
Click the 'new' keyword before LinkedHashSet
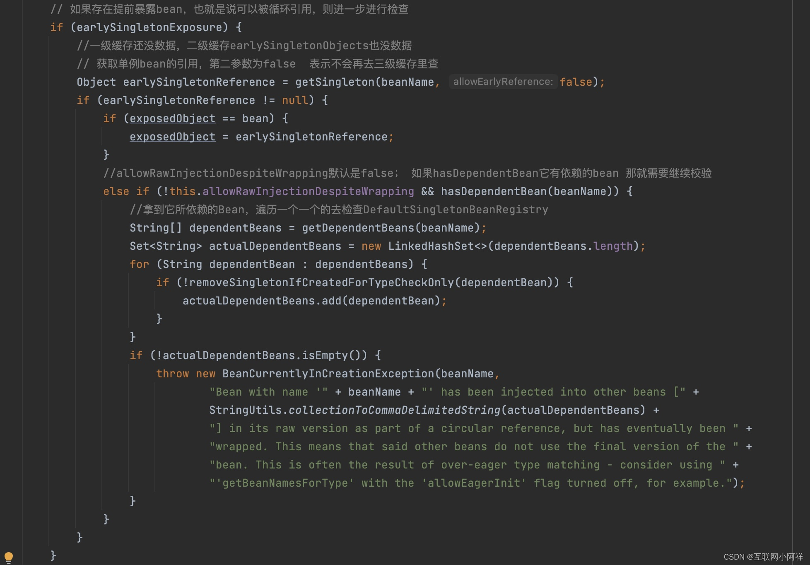pos(371,246)
